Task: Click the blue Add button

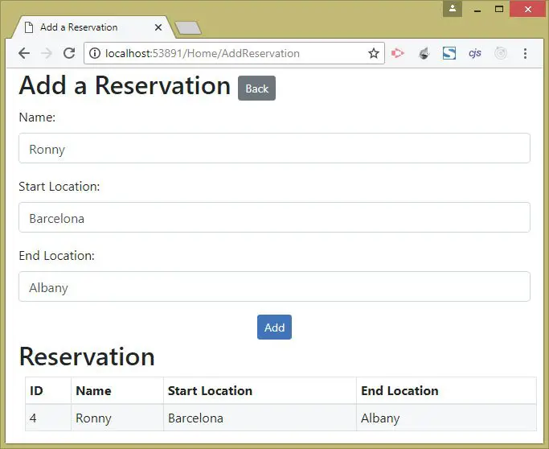Action: (x=275, y=327)
